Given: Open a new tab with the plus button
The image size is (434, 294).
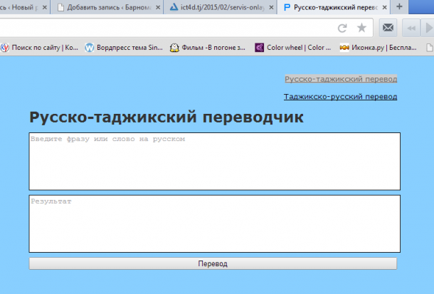Looking at the screenshot, I should coord(399,7).
